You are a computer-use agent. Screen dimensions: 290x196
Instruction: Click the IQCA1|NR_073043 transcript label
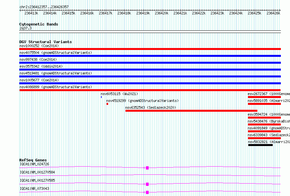tap(35, 188)
